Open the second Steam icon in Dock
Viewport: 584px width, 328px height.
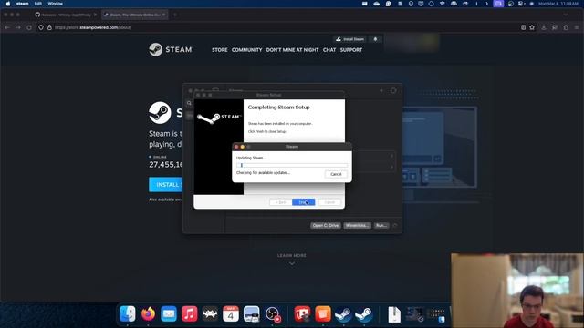(x=364, y=314)
